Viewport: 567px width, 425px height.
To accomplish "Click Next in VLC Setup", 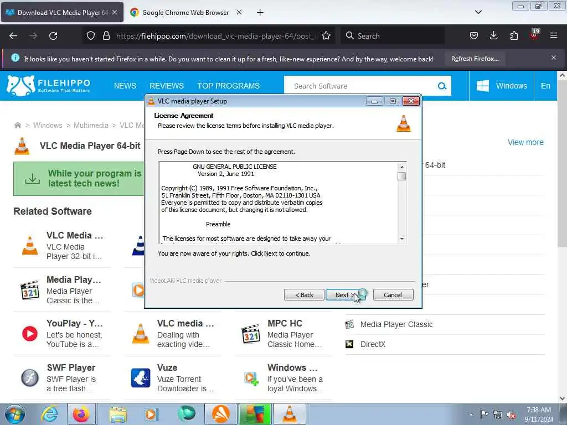I will point(345,295).
